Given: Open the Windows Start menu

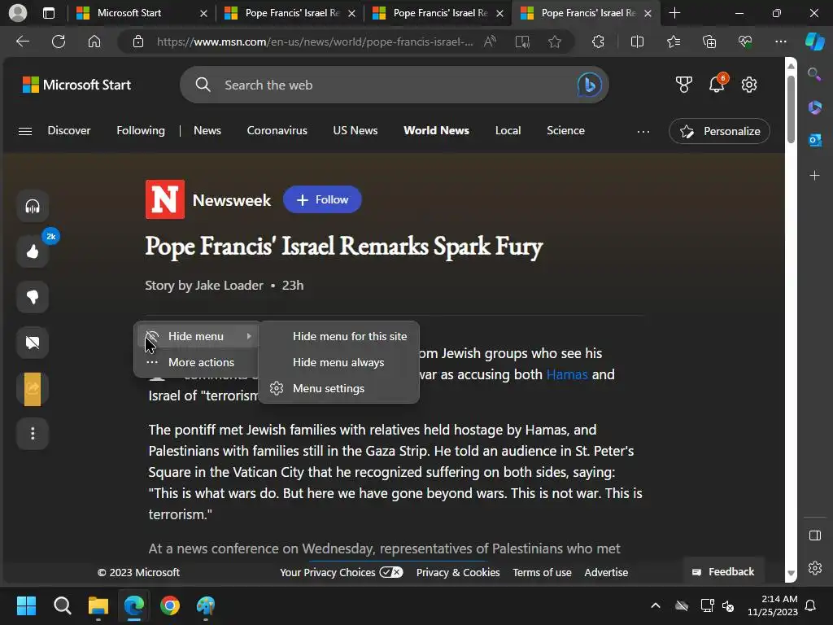Looking at the screenshot, I should pyautogui.click(x=26, y=605).
